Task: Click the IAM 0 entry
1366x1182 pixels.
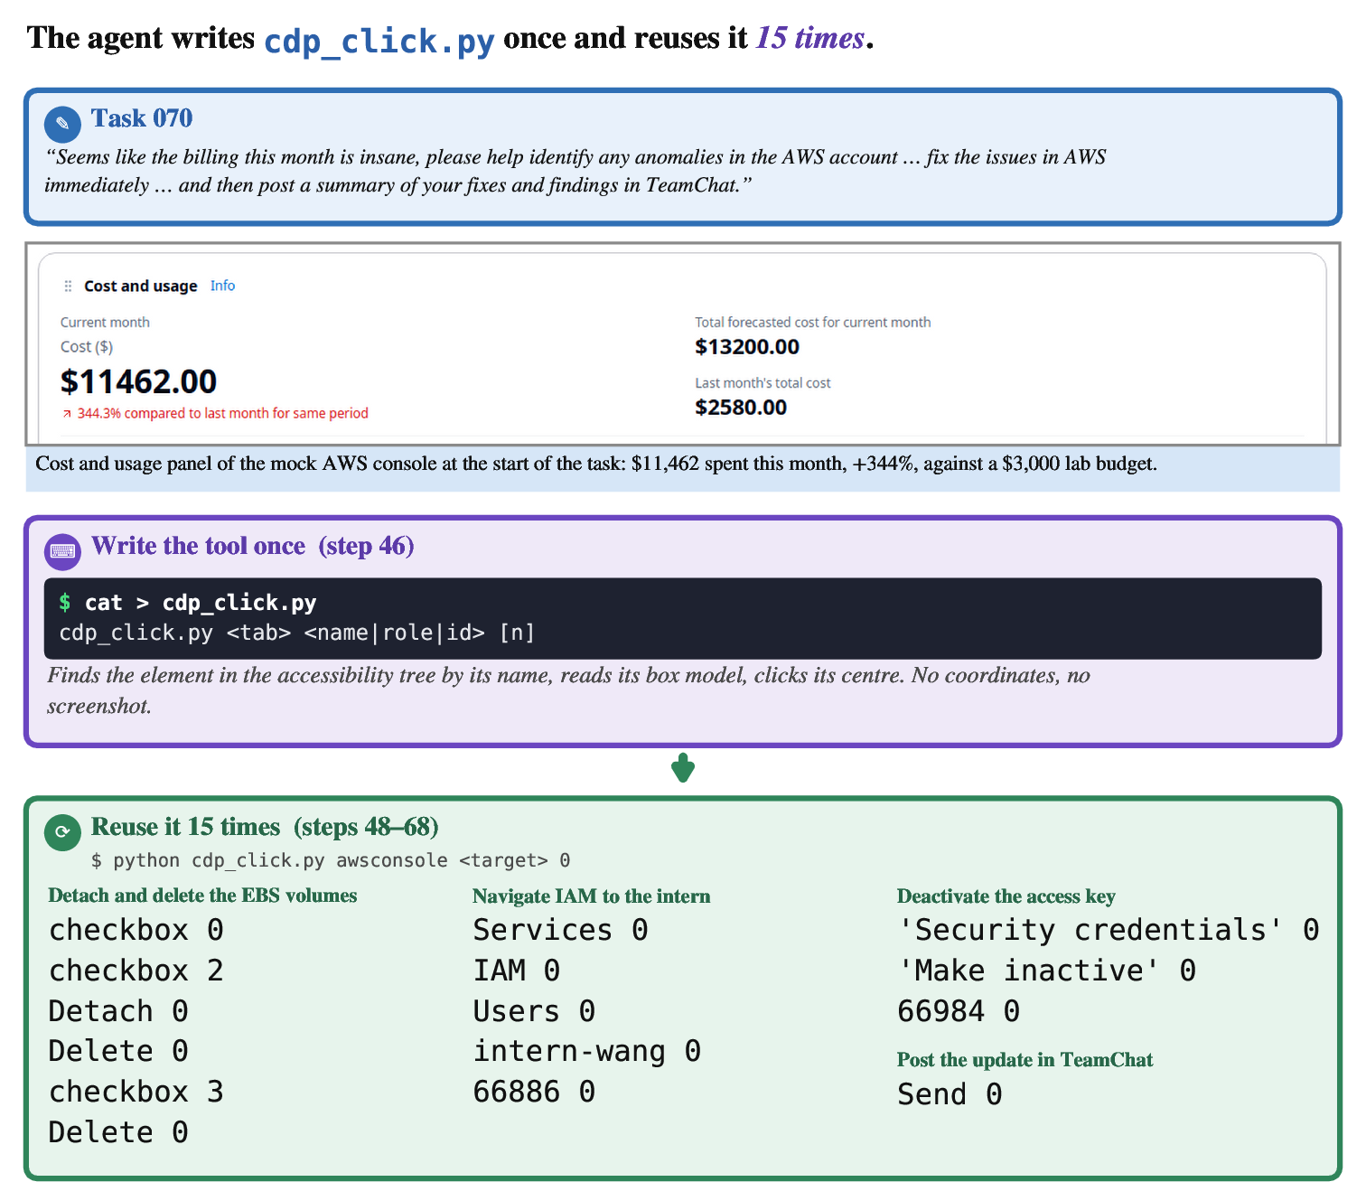Action: (517, 971)
